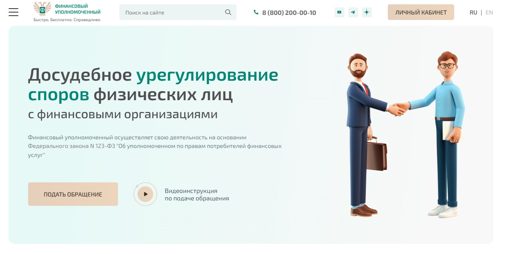The width and height of the screenshot is (532, 254).
Task: Click the Федерального закона N 123-ФЗ paragraph
Action: [155, 146]
